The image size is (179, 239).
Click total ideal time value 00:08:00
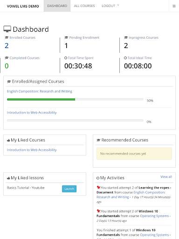(x=138, y=66)
